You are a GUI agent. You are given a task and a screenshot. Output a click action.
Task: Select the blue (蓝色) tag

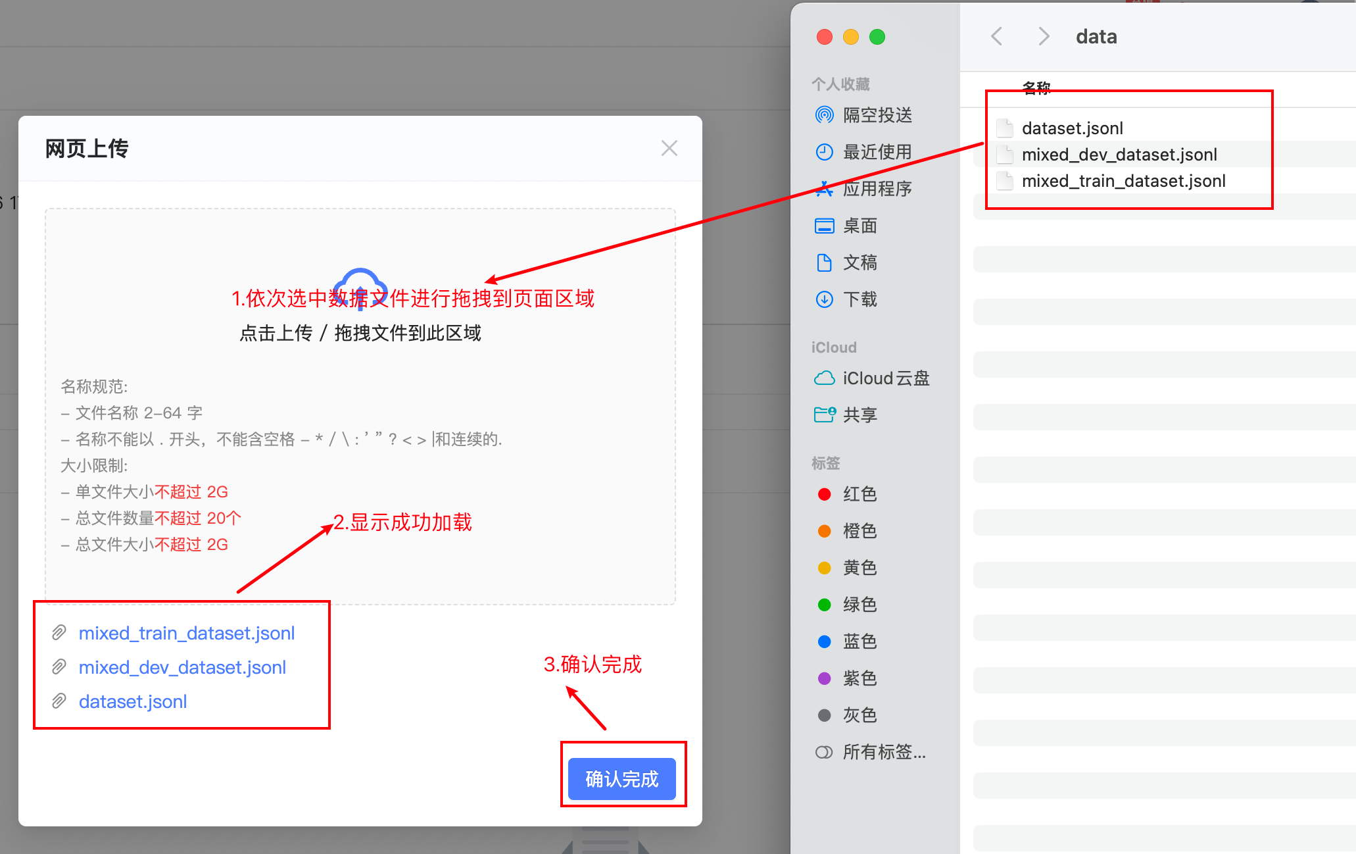click(859, 641)
